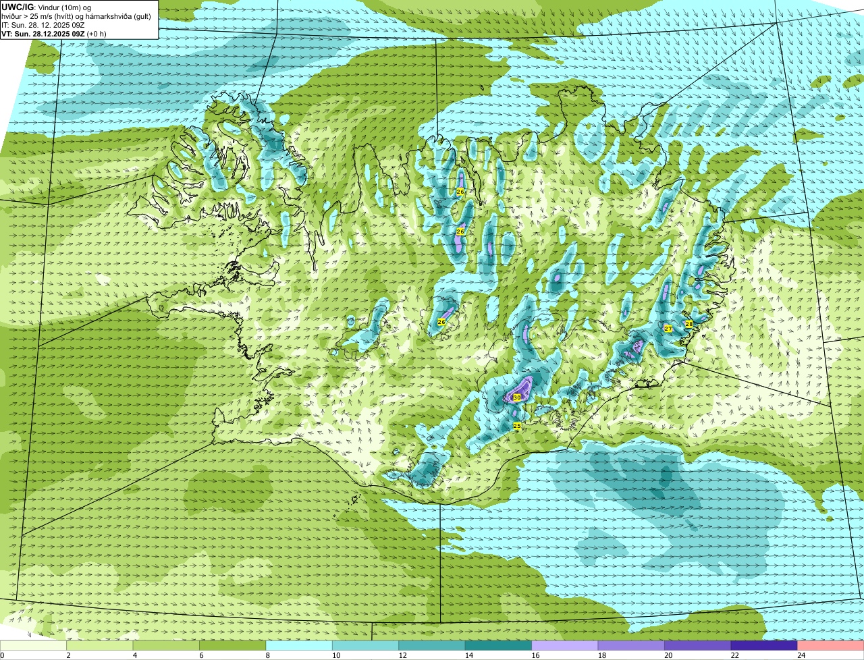Click the yellow 27 gust label
This screenshot has height=660, width=864.
(x=668, y=329)
